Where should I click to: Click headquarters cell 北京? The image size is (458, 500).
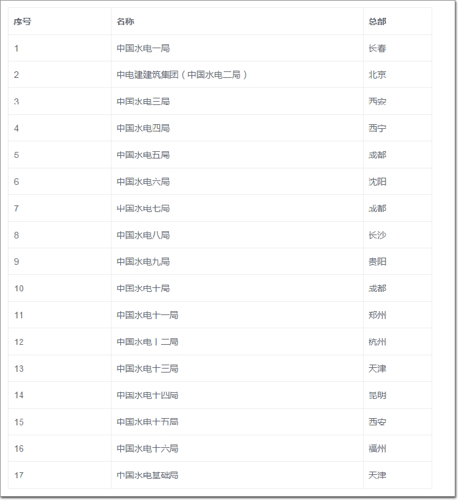(x=377, y=75)
